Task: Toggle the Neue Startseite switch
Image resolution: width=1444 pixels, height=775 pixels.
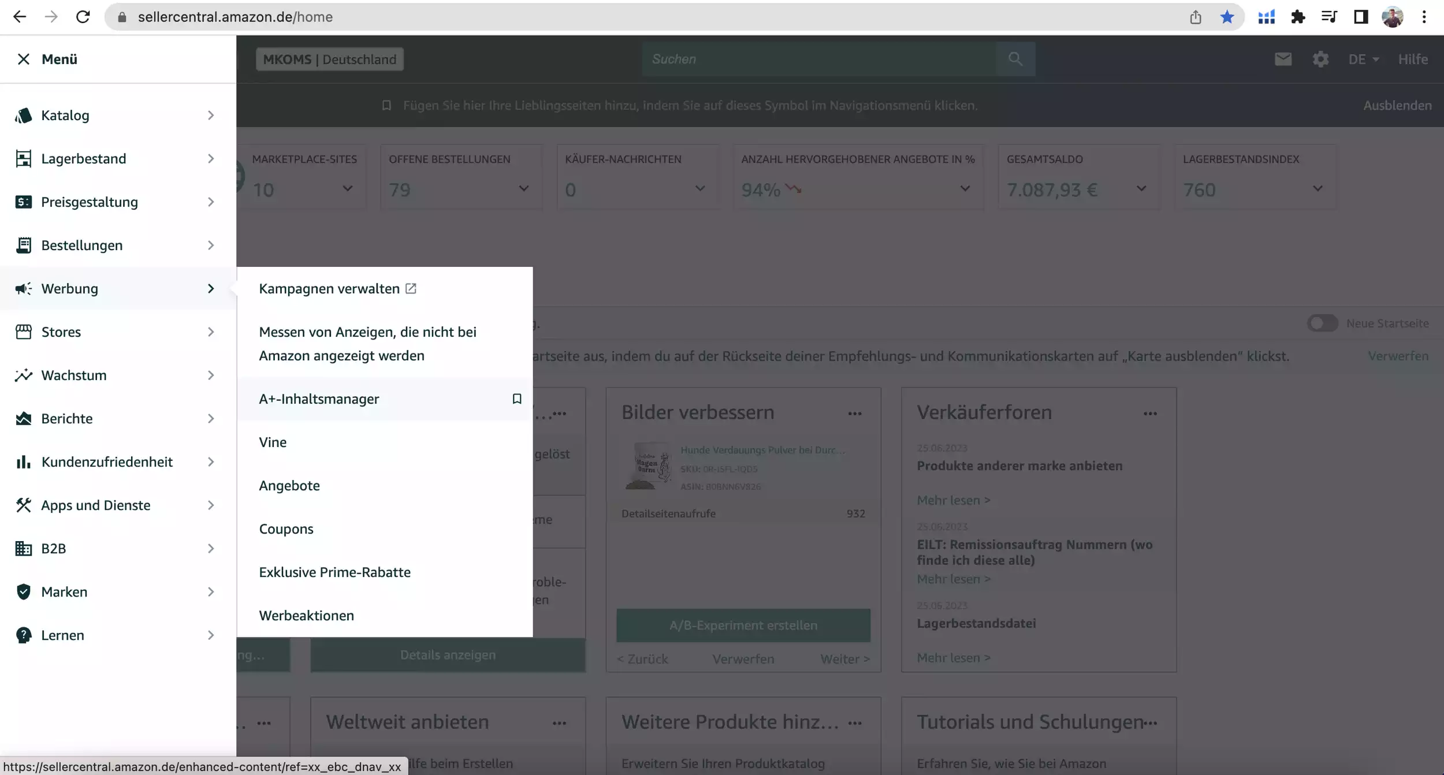Action: 1322,323
